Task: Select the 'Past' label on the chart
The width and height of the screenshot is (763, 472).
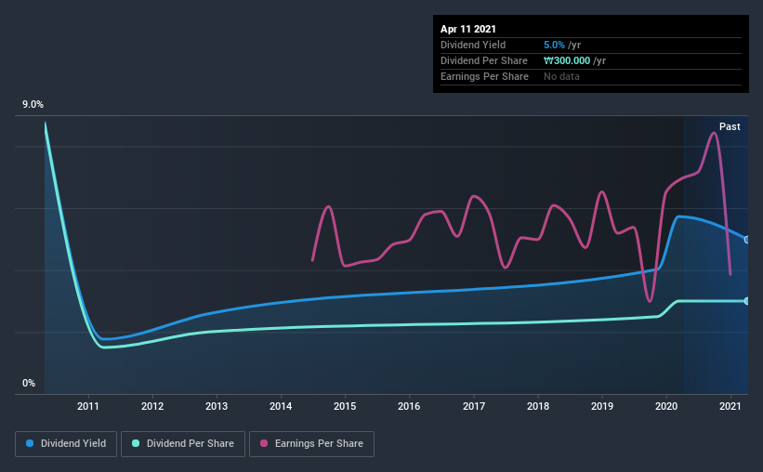Action: point(730,126)
